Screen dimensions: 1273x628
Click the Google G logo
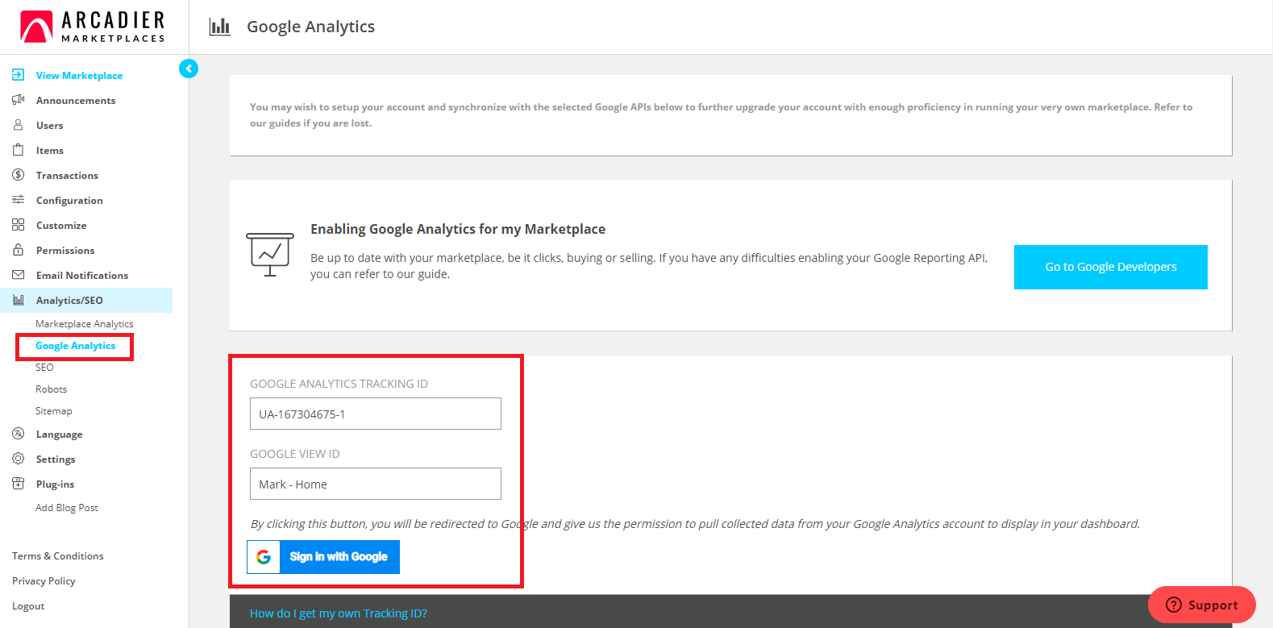coord(264,557)
